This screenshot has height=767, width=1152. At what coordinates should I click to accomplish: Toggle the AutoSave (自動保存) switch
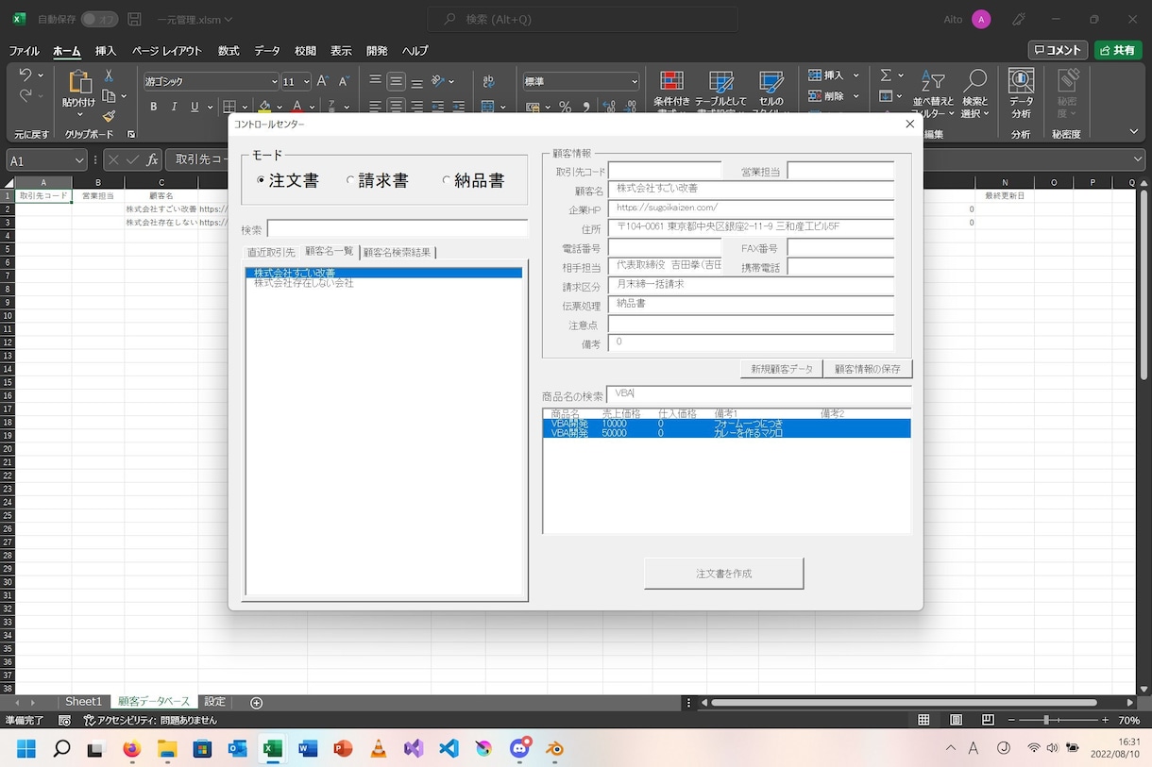click(99, 19)
